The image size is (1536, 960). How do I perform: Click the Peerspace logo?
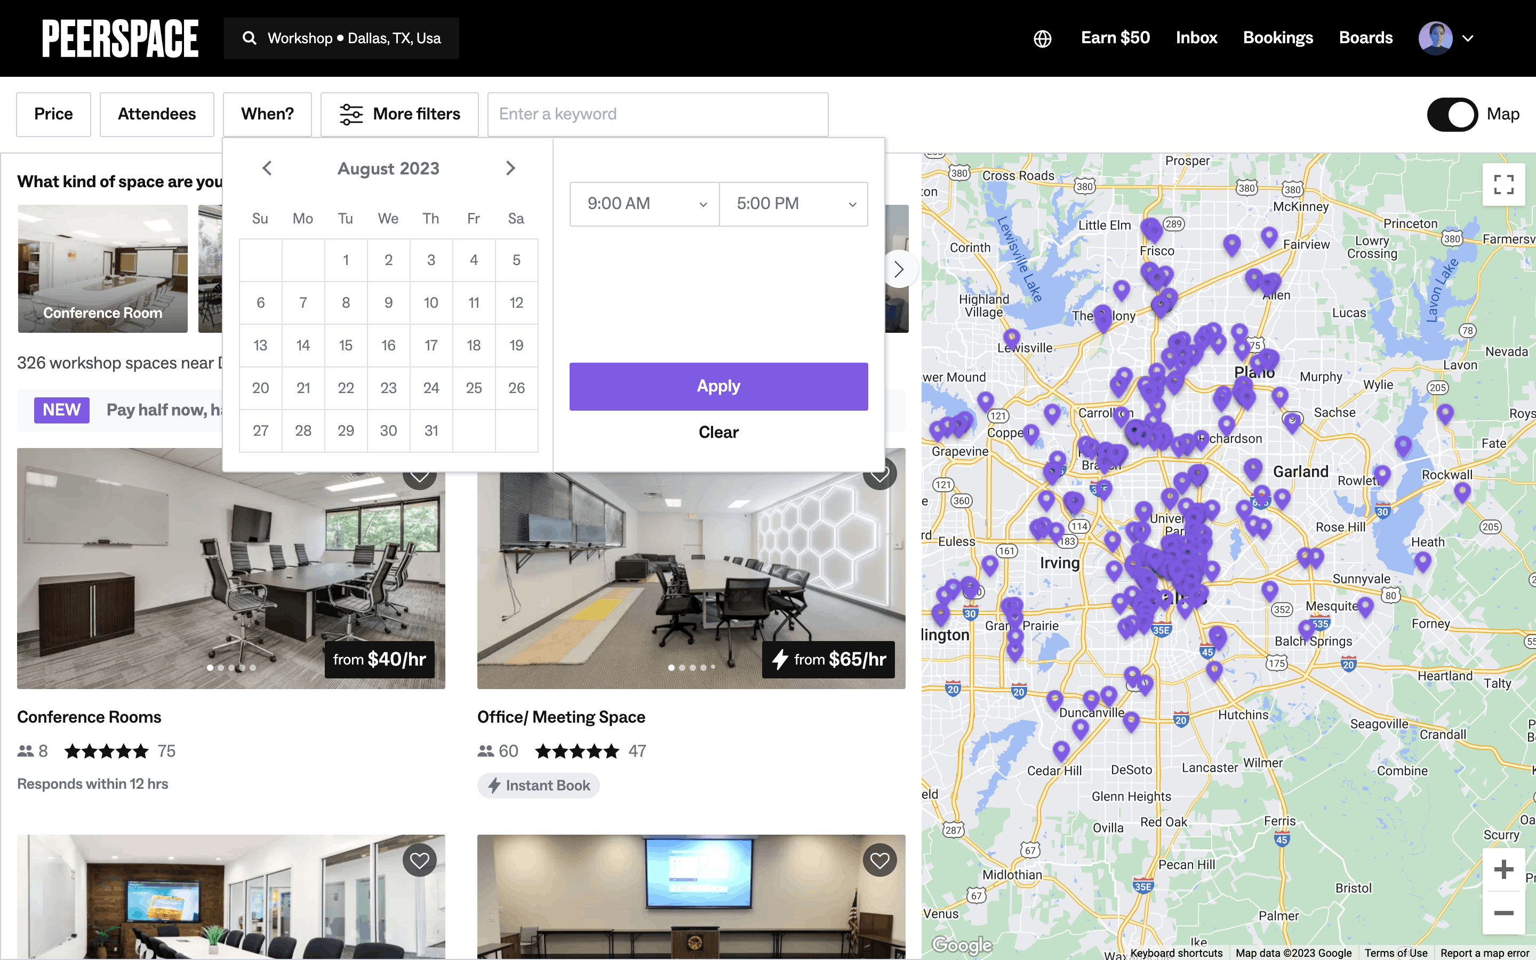click(120, 38)
